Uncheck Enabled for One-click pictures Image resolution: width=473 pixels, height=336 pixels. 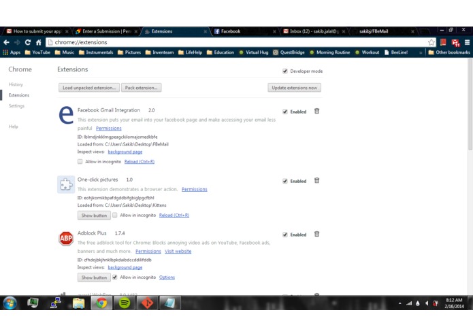284,181
